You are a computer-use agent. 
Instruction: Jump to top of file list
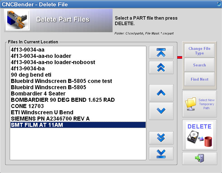[161, 52]
